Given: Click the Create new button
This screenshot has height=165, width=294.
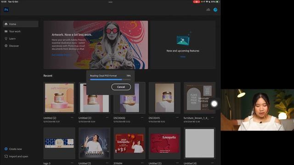Looking at the screenshot, I should click(13, 149).
